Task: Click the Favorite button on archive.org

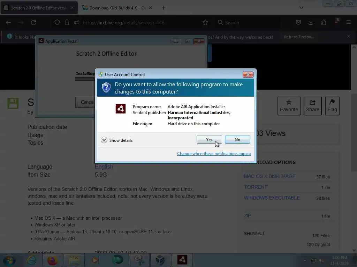Action: 289,106
